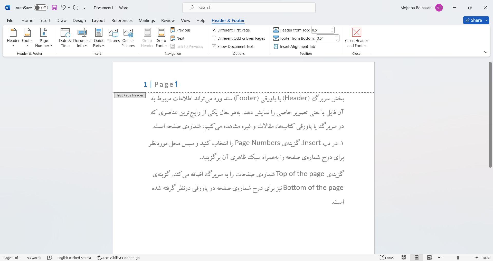Click Page 1 of 1 indicator
The image size is (493, 261).
(12, 258)
